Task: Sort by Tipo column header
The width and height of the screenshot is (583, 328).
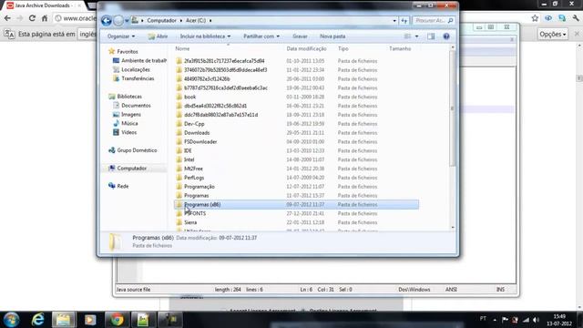Action: click(343, 48)
